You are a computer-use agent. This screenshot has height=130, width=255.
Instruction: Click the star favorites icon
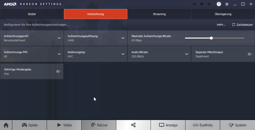[227, 4]
